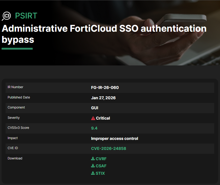The height and width of the screenshot is (185, 220).
Task: Download the CSAF advisory file
Action: (101, 166)
